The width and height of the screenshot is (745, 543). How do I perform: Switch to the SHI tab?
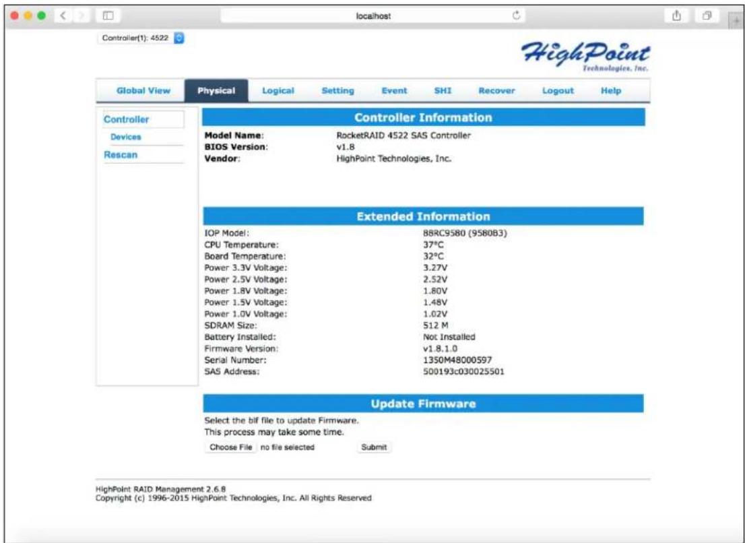(443, 91)
